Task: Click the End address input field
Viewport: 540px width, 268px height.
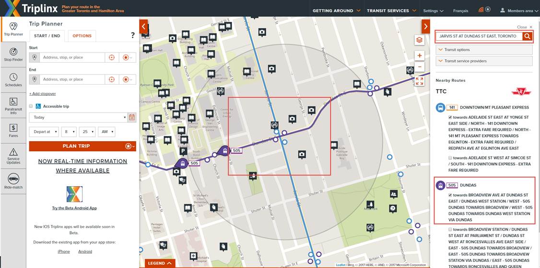Action: tap(72, 79)
